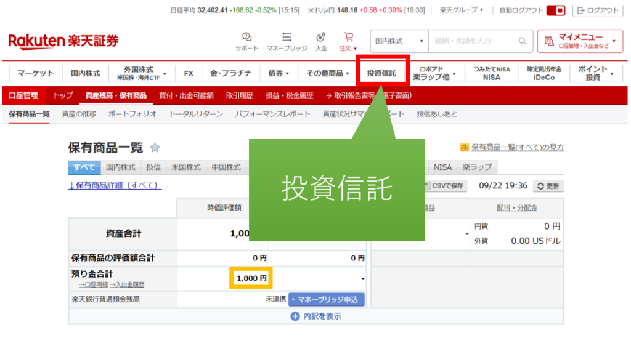Open the 投信あしあと sub-tab
This screenshot has width=631, height=346.
point(437,114)
